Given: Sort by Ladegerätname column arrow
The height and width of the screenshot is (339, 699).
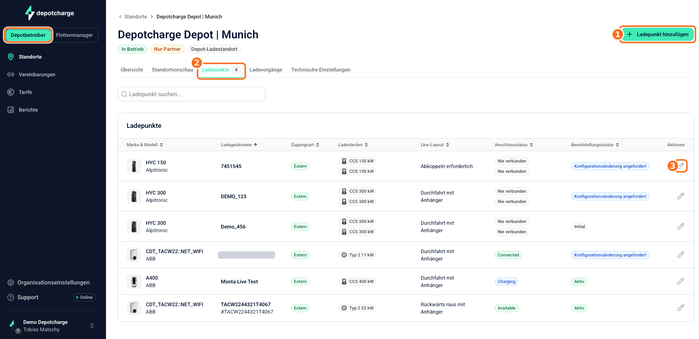Looking at the screenshot, I should pyautogui.click(x=256, y=145).
